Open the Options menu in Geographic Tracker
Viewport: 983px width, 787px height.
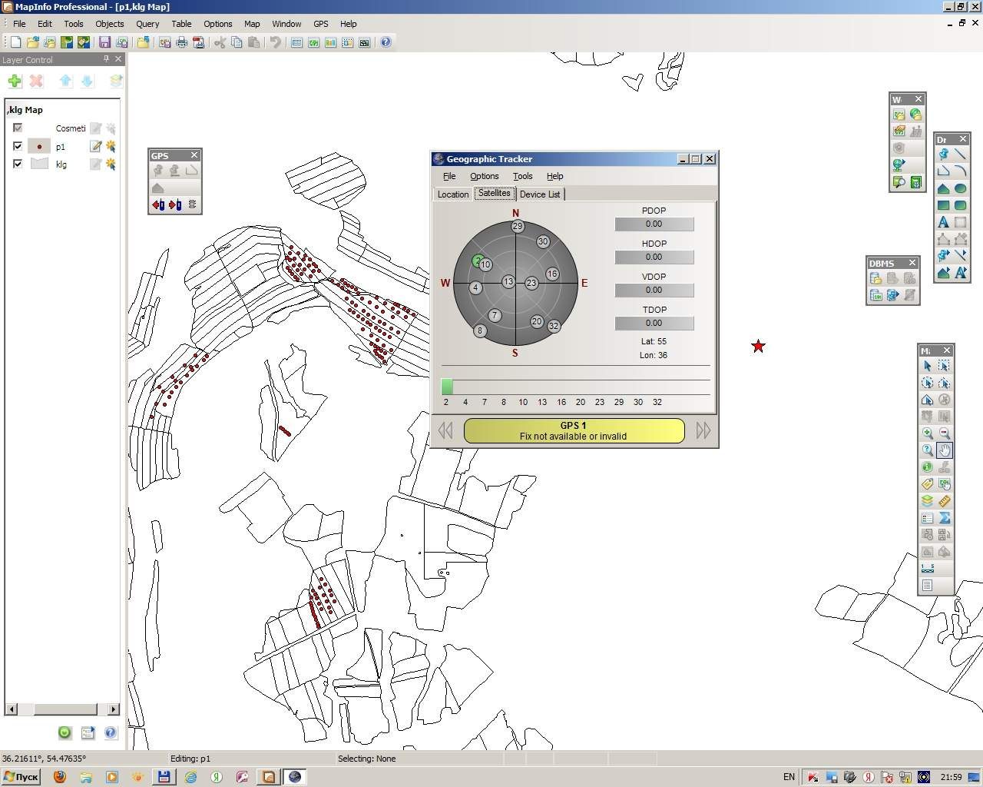[x=484, y=176]
